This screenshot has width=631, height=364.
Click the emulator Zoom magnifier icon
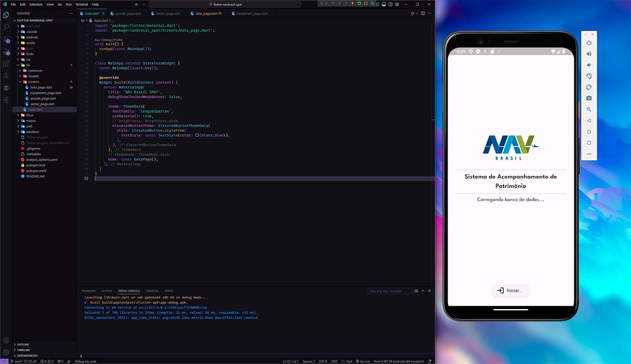pyautogui.click(x=589, y=109)
